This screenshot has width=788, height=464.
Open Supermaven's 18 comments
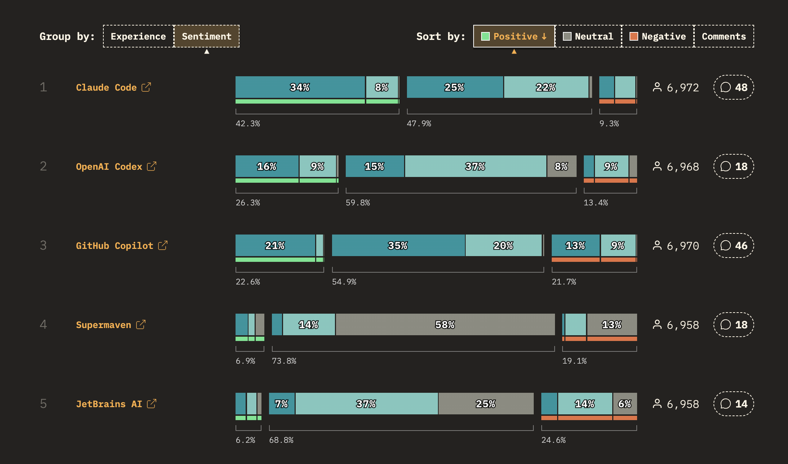734,325
